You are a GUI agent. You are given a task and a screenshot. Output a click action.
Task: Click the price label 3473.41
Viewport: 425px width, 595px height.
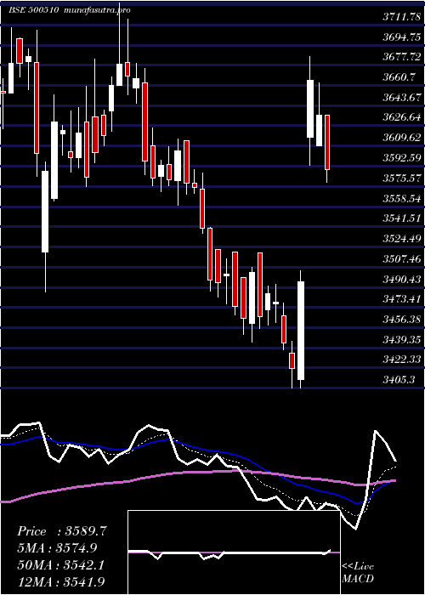pyautogui.click(x=402, y=299)
